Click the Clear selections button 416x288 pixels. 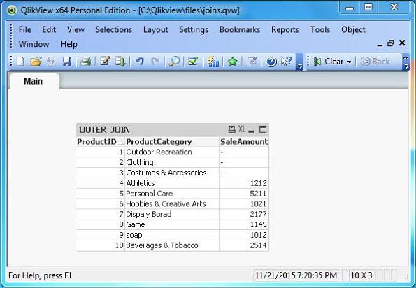[x=330, y=62]
